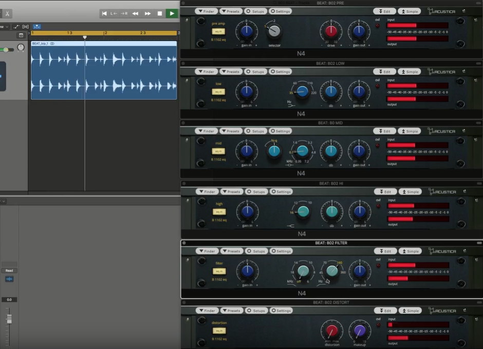
Task: Open Setups in the B02 HI plugin
Action: point(256,192)
